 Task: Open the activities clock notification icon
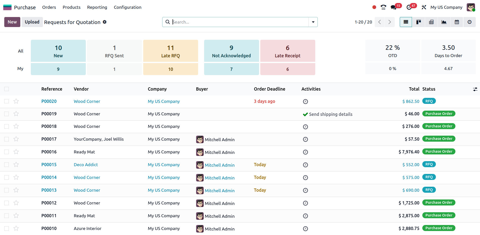tap(409, 7)
